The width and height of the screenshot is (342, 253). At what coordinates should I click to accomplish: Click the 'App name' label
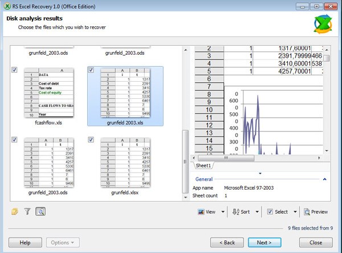[x=202, y=188]
